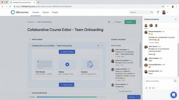Open the user avatar in the top navigation

point(164,12)
